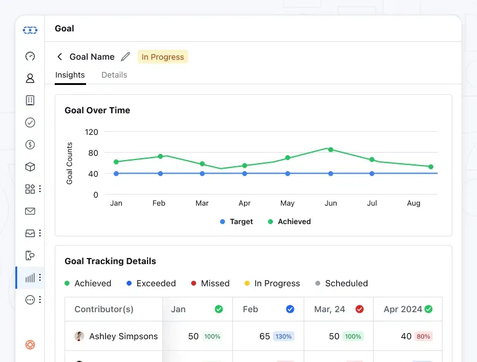
Task: Click the Achieved status legend in tracking details
Action: coord(88,283)
